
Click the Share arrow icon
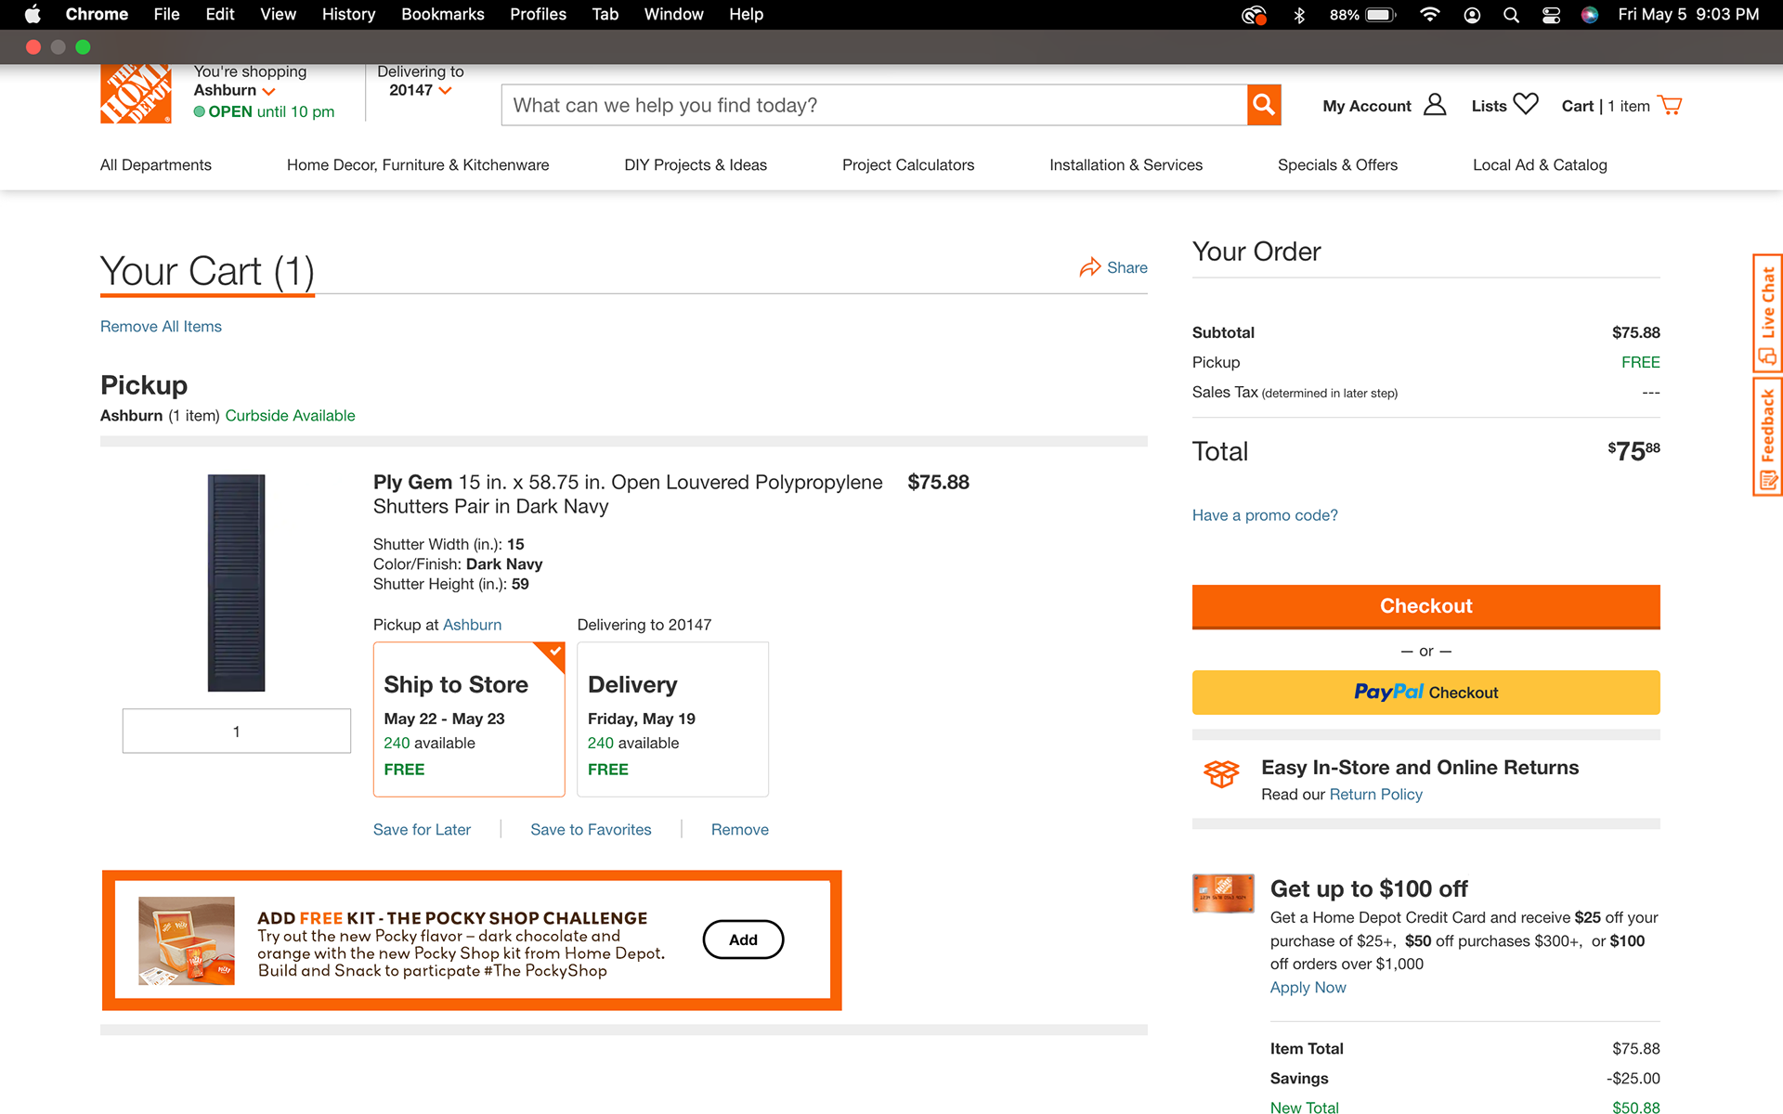pos(1089,267)
